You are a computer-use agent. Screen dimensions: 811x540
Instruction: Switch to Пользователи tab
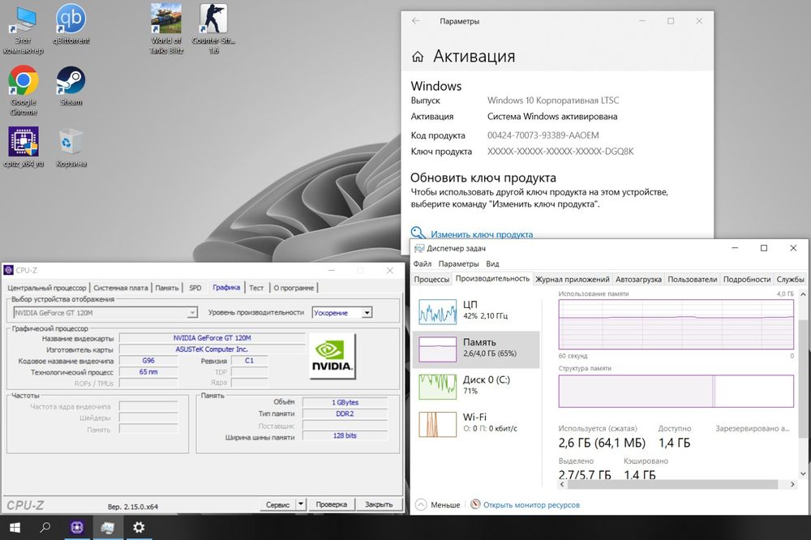pyautogui.click(x=692, y=279)
